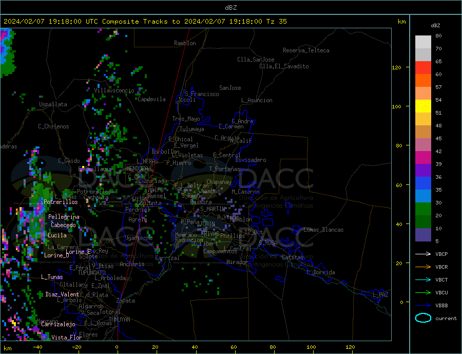The image size is (462, 354).
Task: Select the yellow 51–54 dBZ legend swatch
Action: pyautogui.click(x=423, y=106)
